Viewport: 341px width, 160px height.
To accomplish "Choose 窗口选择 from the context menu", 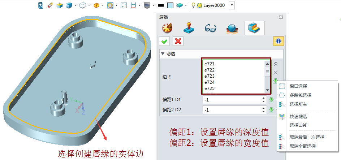I will pyautogui.click(x=298, y=86).
